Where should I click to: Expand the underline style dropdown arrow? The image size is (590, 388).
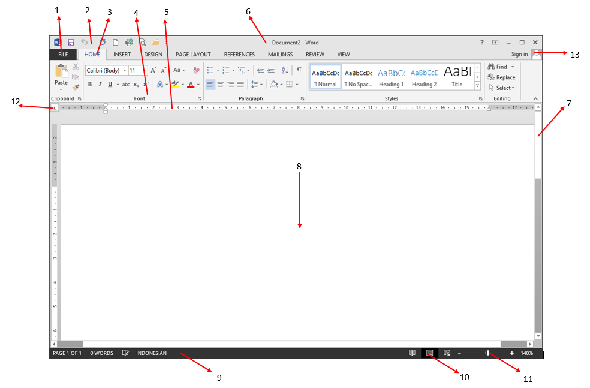pyautogui.click(x=117, y=85)
